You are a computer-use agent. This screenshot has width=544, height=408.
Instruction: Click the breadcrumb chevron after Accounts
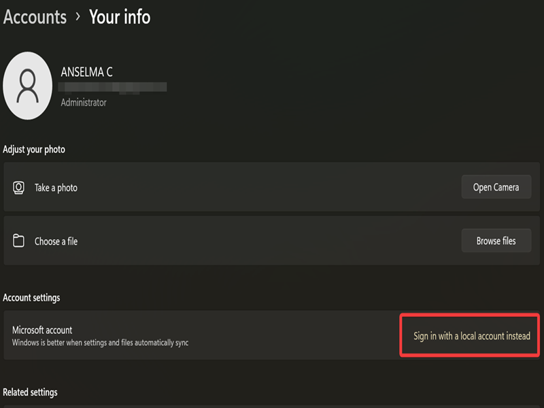click(x=78, y=16)
